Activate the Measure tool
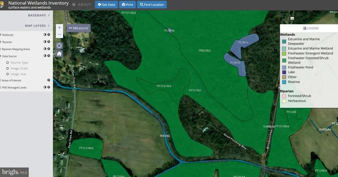 click(78, 28)
